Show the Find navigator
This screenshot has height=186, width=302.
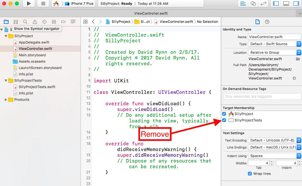pyautogui.click(x=25, y=22)
